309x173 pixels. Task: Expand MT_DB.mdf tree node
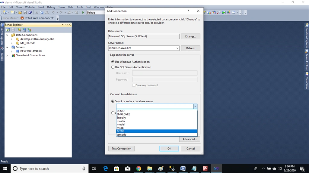coord(11,43)
